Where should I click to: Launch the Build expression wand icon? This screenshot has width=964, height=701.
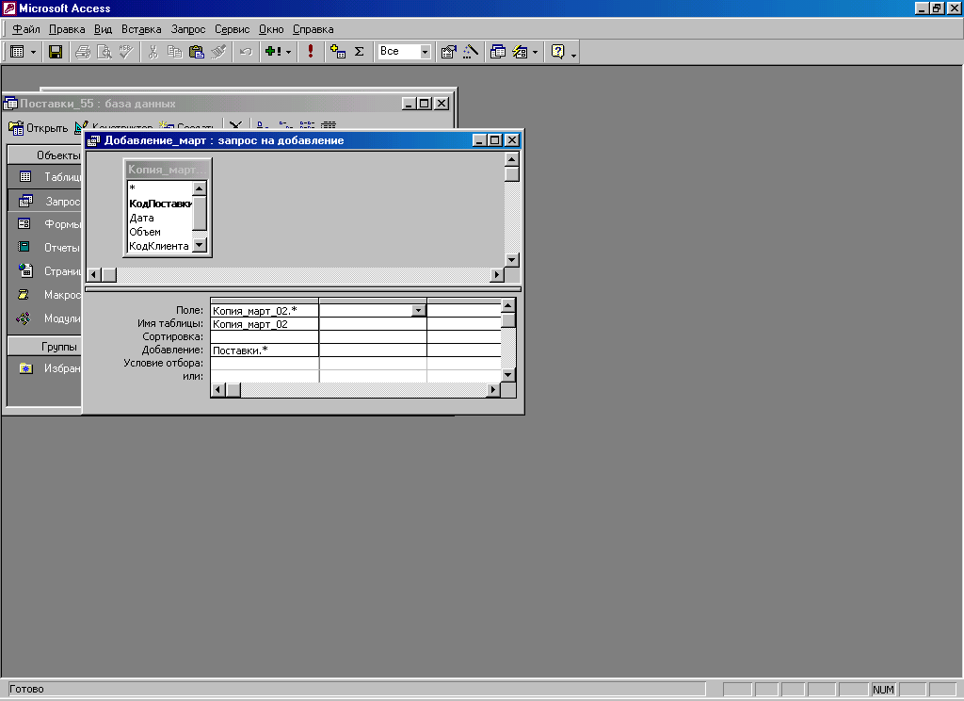click(471, 52)
